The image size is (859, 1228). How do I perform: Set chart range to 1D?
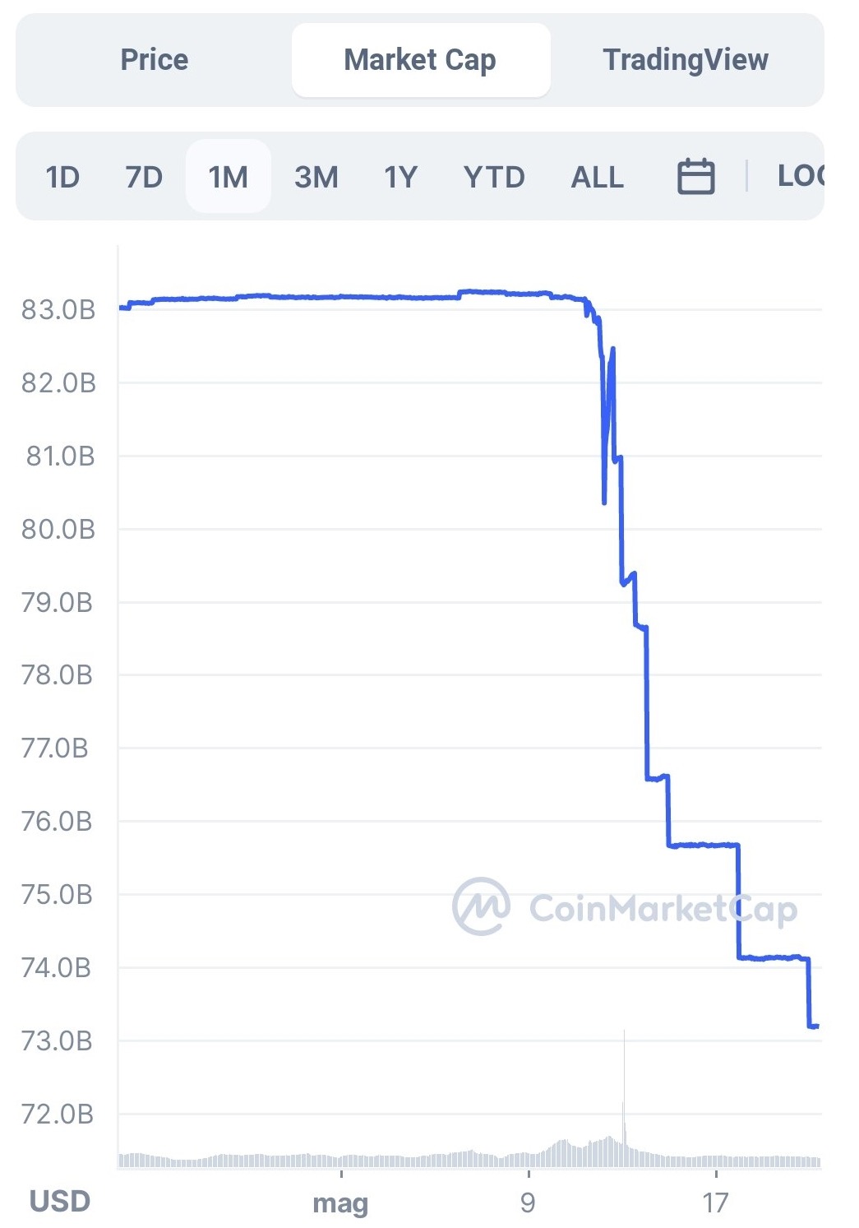coord(62,177)
